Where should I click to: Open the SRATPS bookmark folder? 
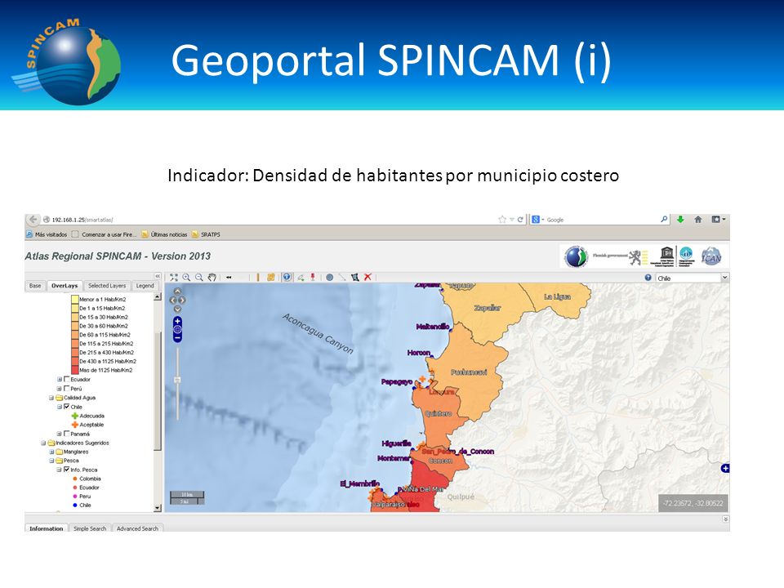pyautogui.click(x=206, y=234)
